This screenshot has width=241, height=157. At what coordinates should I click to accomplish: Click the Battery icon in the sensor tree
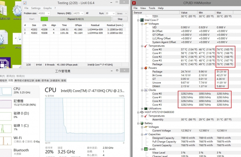[142, 123]
